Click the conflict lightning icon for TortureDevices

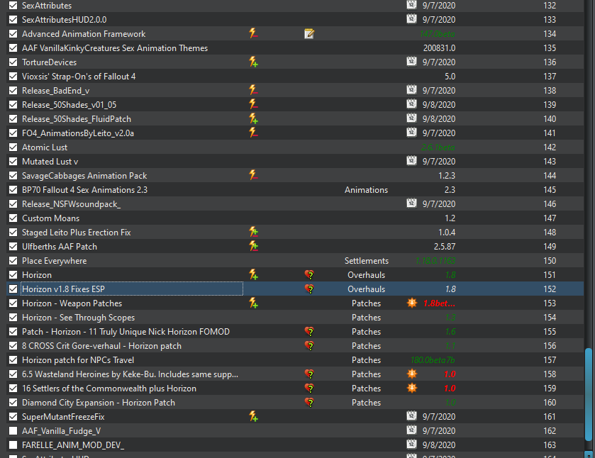click(x=253, y=62)
